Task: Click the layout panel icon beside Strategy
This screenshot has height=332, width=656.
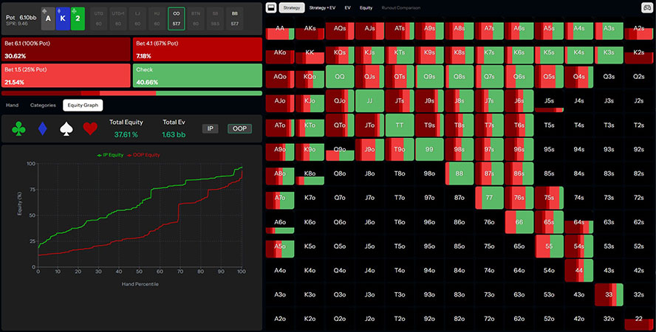Action: pyautogui.click(x=271, y=7)
